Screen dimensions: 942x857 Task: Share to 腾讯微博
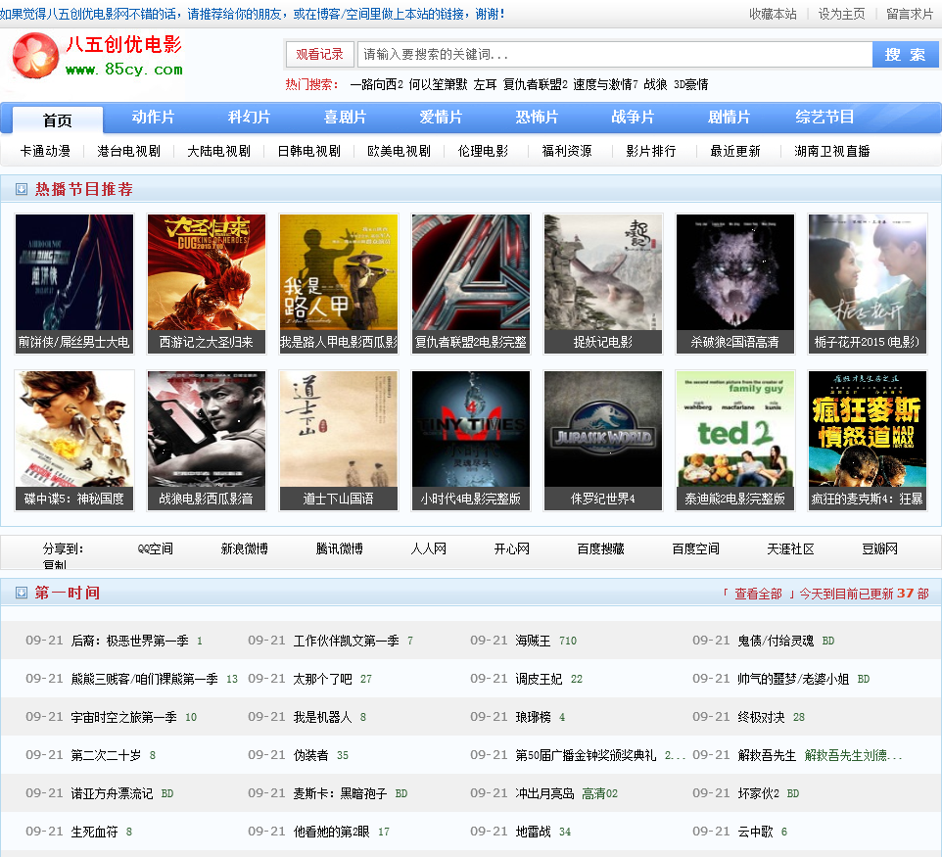pos(340,548)
